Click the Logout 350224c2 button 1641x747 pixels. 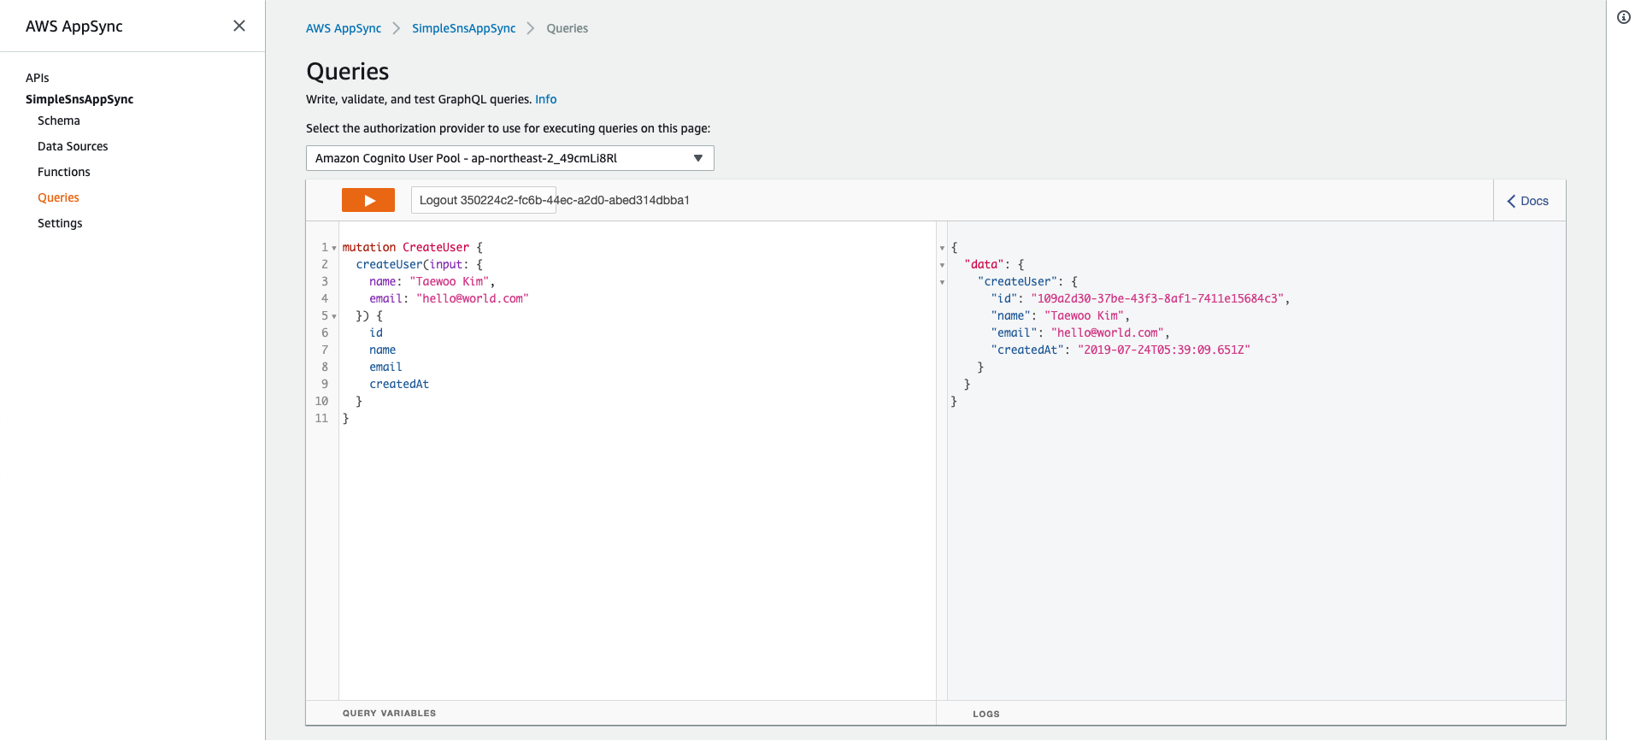click(x=484, y=200)
